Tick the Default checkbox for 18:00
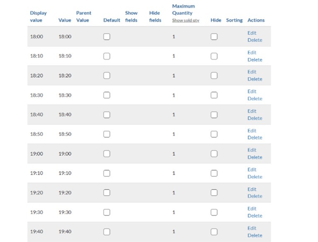 click(107, 37)
